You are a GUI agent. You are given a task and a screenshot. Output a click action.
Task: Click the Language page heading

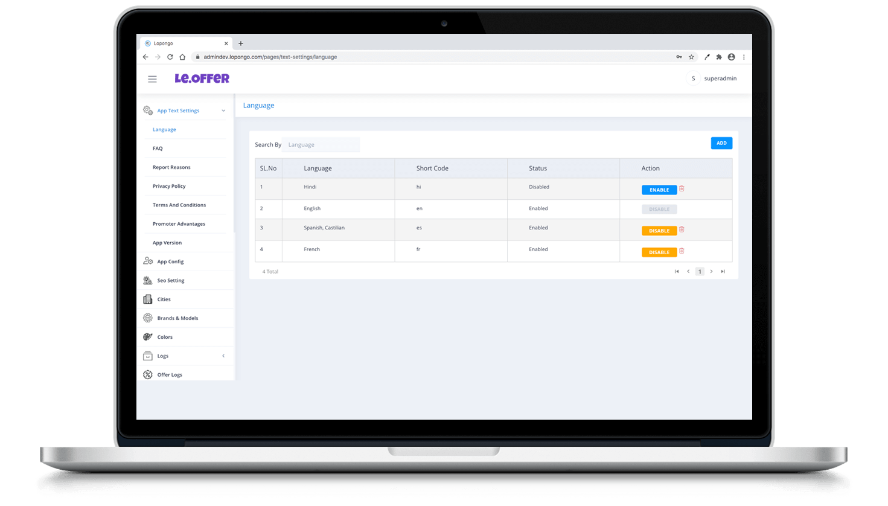pyautogui.click(x=258, y=105)
